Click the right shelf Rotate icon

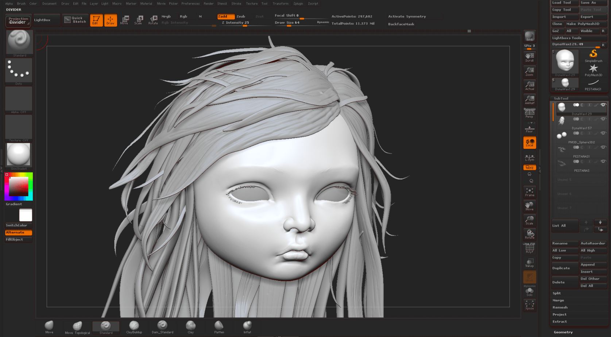(x=529, y=234)
